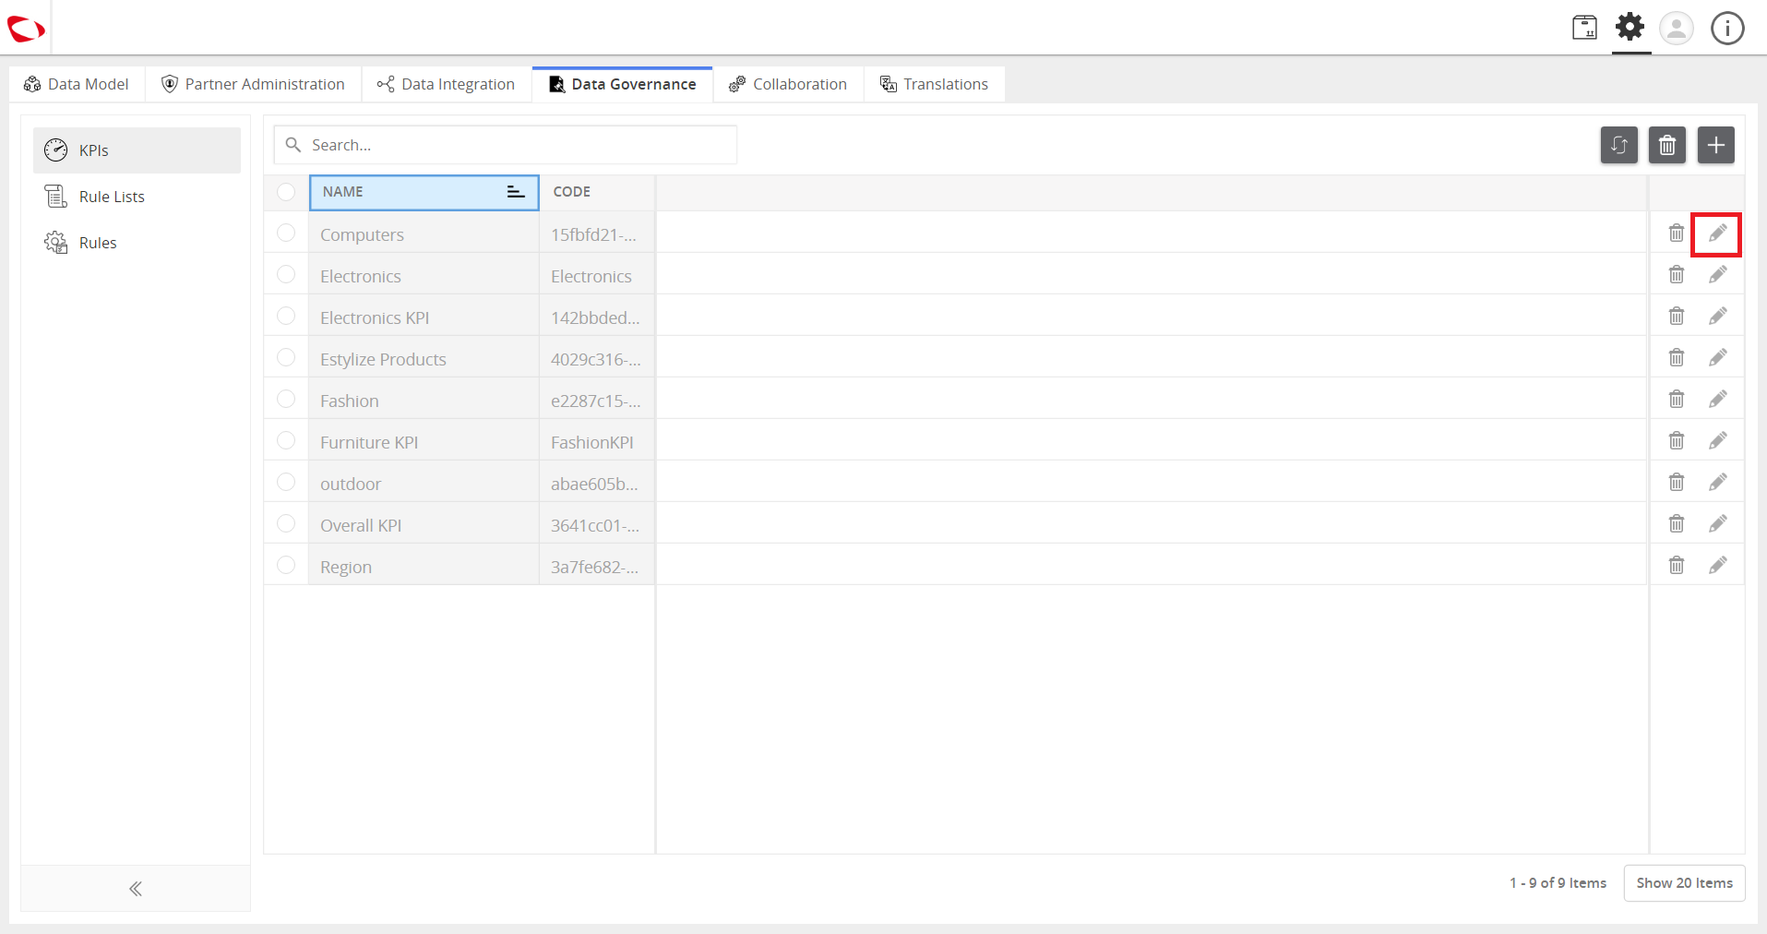Select the Region row checkbox
Screen dimensions: 1767x934
click(286, 565)
